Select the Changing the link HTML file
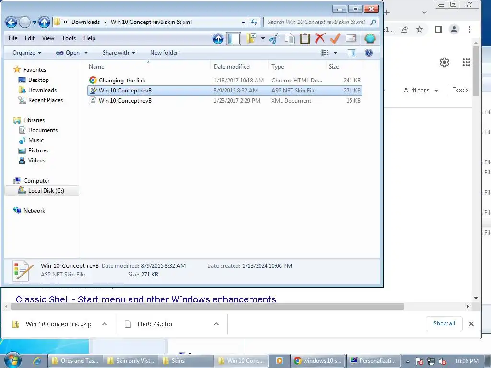Viewport: 491px width, 368px height. (224, 80)
